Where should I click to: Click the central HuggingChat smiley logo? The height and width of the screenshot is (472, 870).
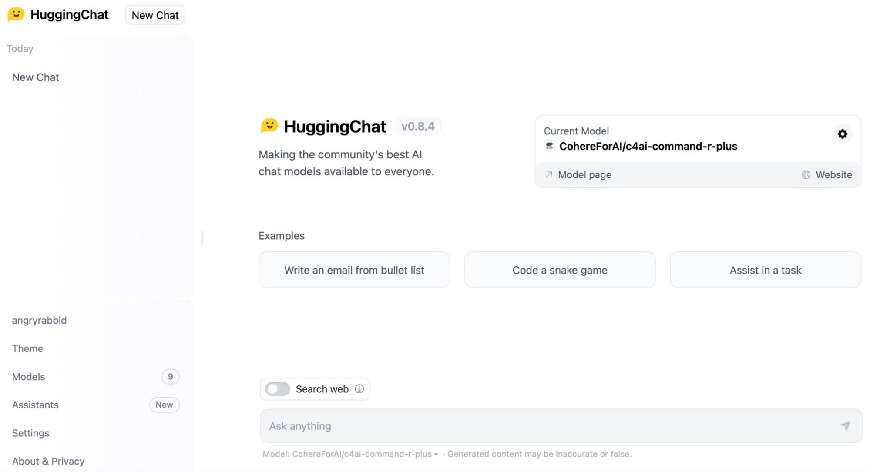tap(269, 126)
